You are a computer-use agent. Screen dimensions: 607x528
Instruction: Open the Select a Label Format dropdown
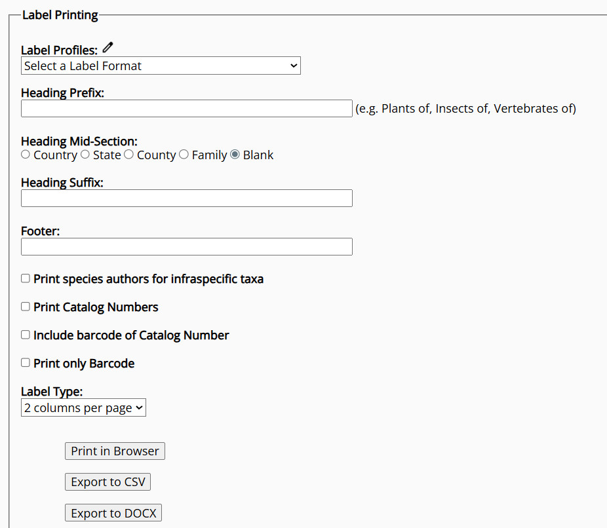[x=160, y=66]
